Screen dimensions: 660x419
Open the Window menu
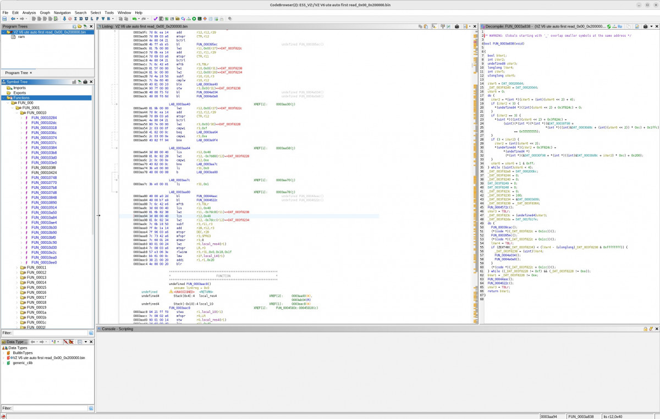(124, 12)
